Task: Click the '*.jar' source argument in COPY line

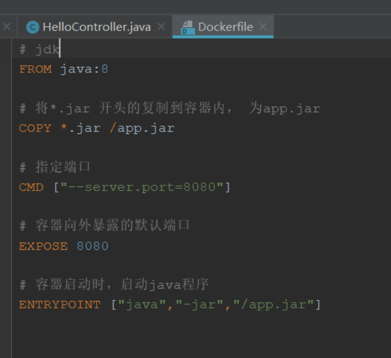Action: pyautogui.click(x=80, y=128)
